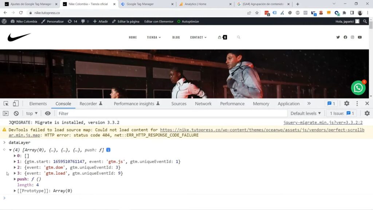Viewport: 373px width, 210px height.
Task: Click Editar la página
Action: click(126, 22)
